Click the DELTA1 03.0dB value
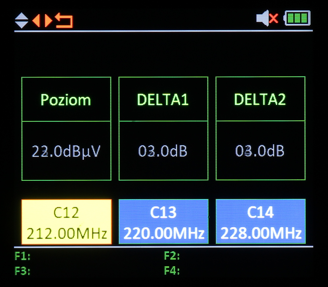This screenshot has height=287, width=328. click(x=163, y=151)
